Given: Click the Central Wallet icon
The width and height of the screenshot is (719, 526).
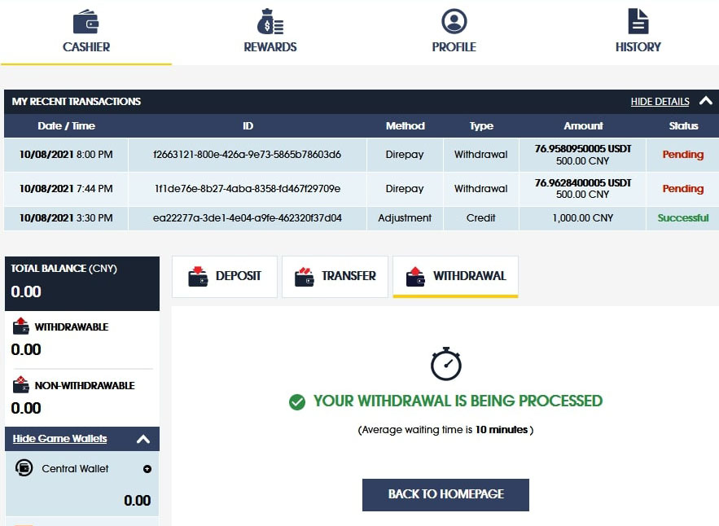Looking at the screenshot, I should click(x=24, y=468).
